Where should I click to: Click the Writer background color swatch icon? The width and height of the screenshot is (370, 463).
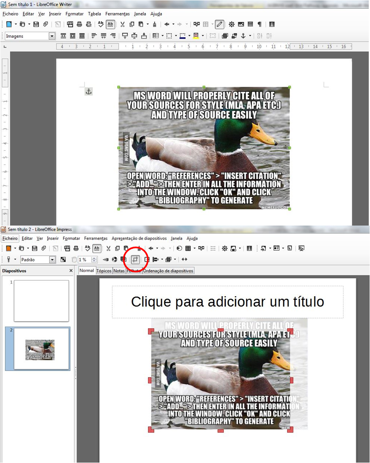(x=196, y=36)
